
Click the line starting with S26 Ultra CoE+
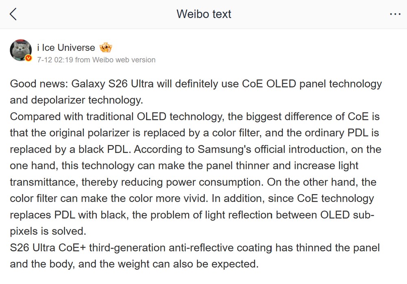pyautogui.click(x=195, y=248)
